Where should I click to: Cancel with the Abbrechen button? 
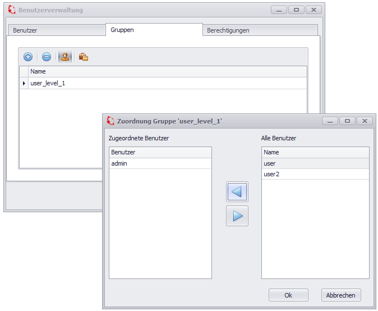341,295
